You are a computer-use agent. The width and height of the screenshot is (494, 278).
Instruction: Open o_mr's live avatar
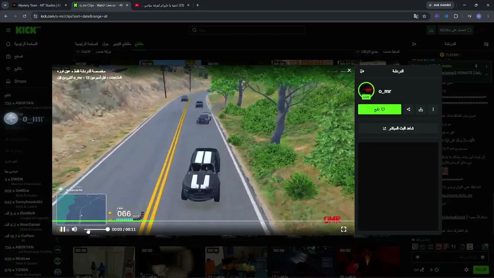click(366, 91)
